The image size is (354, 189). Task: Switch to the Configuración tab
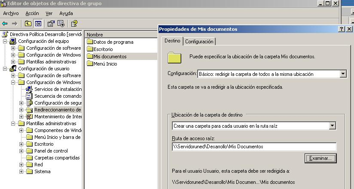[199, 42]
